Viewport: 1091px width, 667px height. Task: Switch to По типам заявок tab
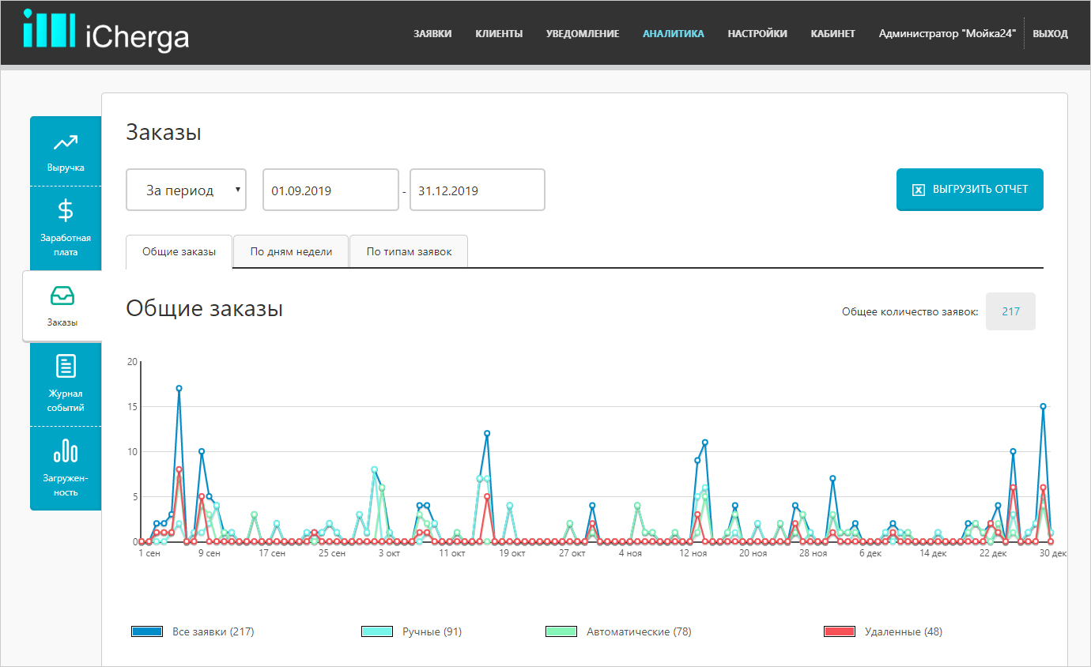[409, 251]
